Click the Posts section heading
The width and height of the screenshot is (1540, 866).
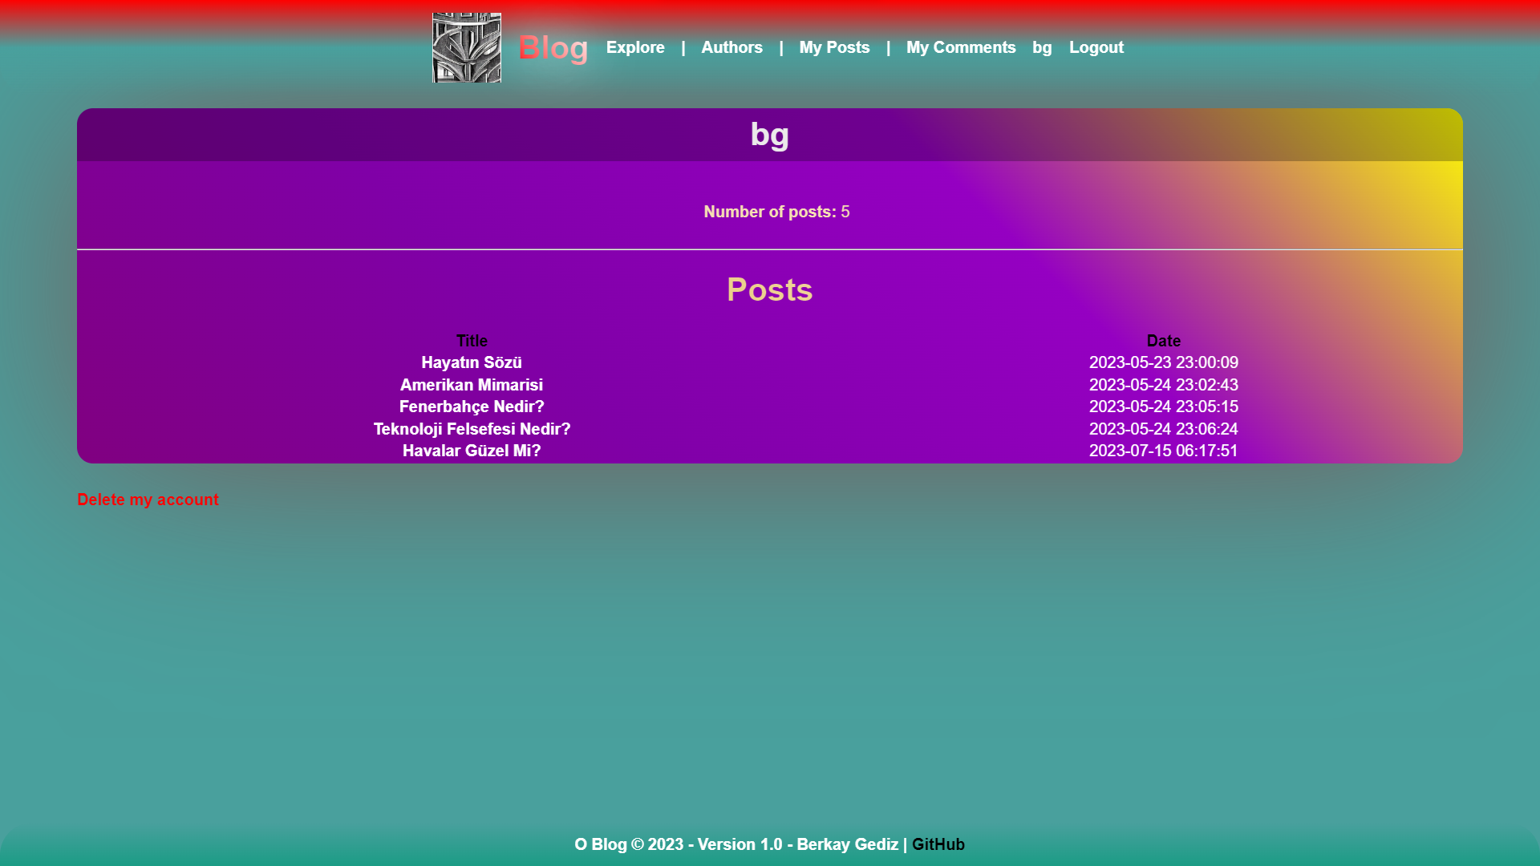[769, 289]
